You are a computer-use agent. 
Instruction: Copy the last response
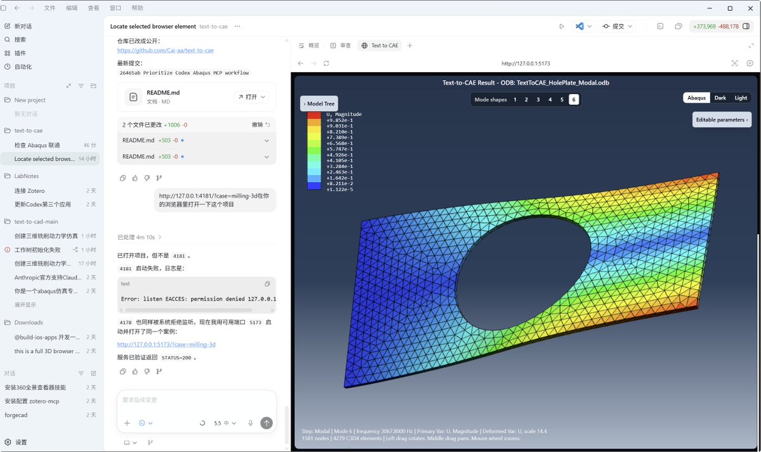click(123, 371)
